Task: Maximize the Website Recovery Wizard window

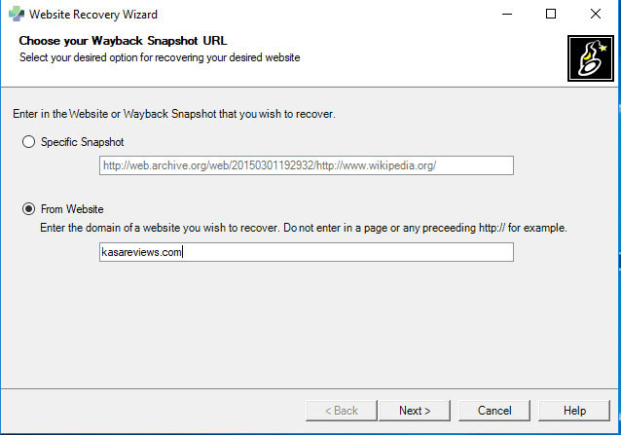Action: [x=551, y=14]
